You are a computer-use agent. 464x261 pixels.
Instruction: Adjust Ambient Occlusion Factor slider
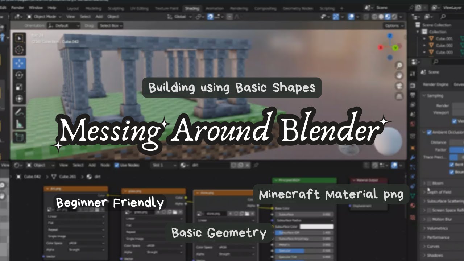pos(456,150)
